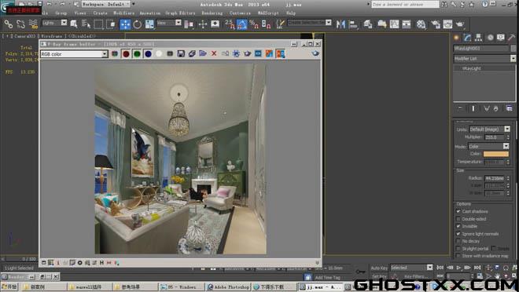
Task: Enable the Double-sided checkbox
Action: click(458, 219)
